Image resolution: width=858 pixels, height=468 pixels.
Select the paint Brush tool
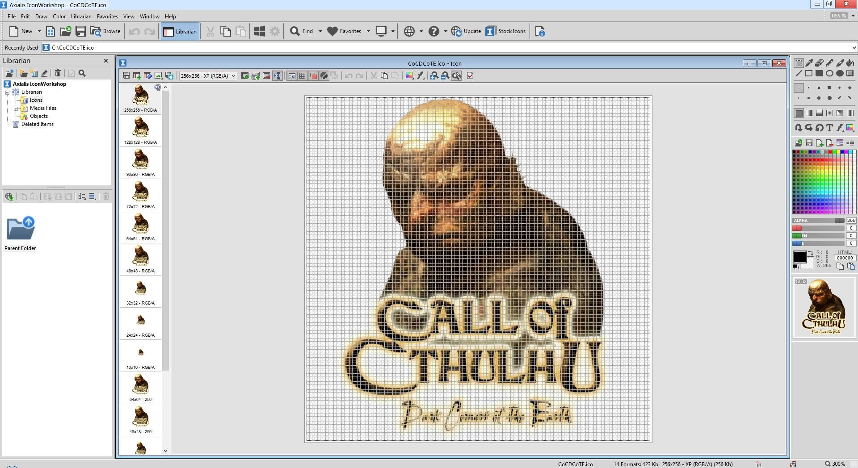coord(840,63)
